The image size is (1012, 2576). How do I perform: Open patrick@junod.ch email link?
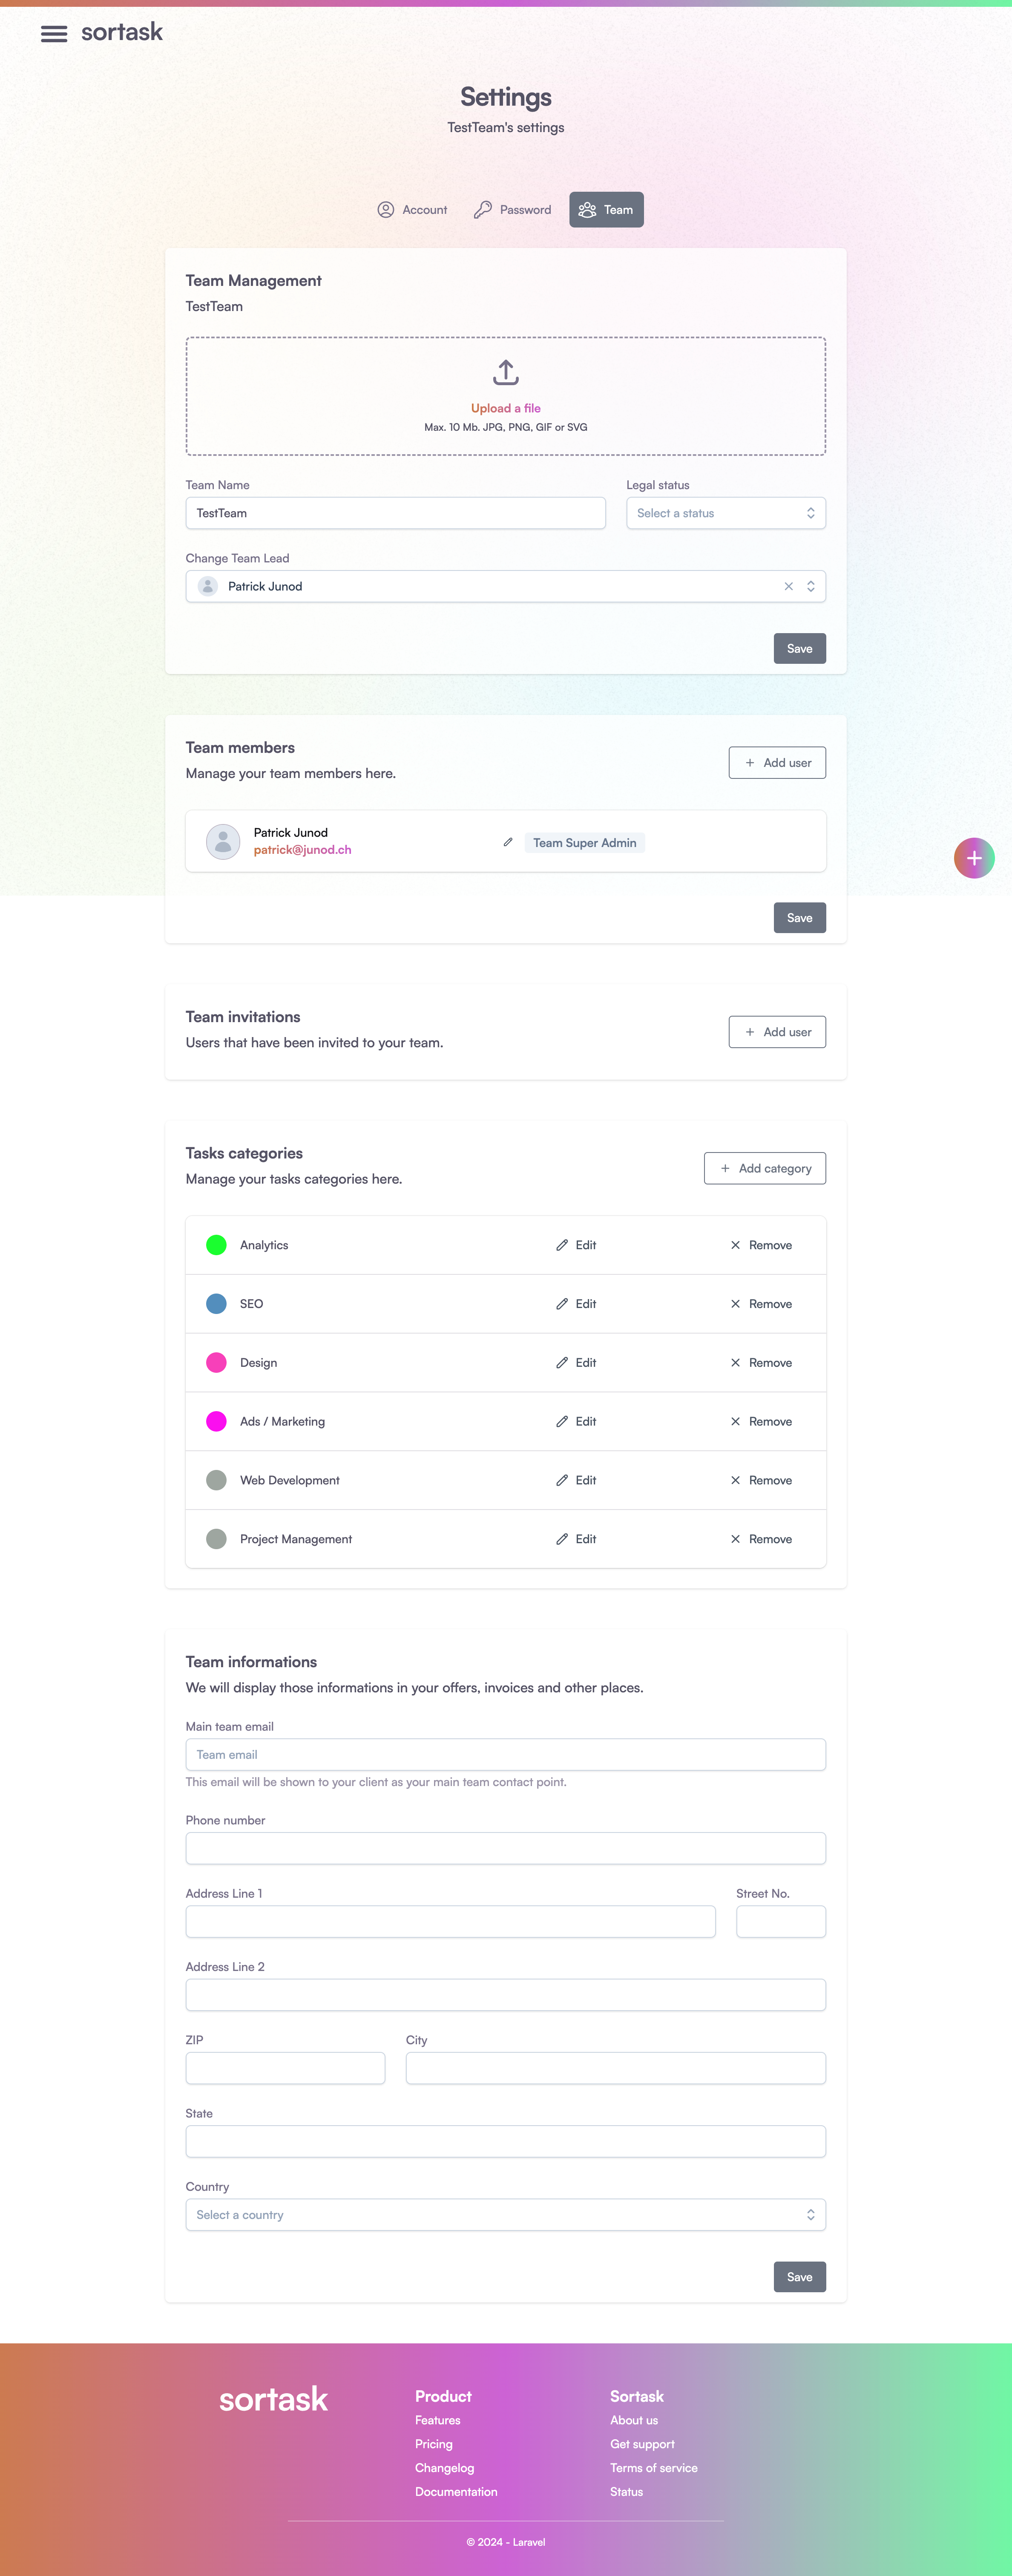point(302,850)
